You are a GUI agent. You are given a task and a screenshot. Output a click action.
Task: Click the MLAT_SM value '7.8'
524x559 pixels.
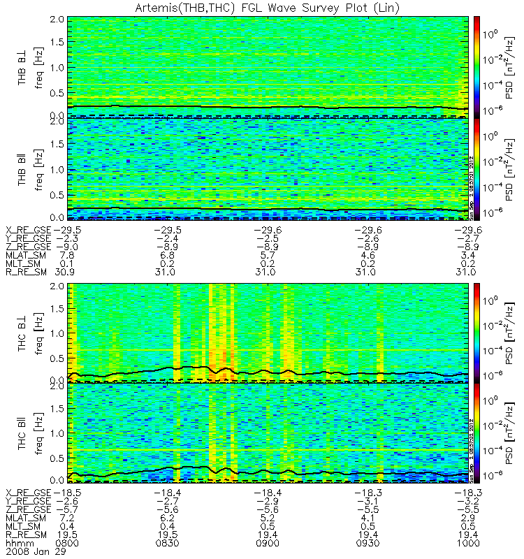[67, 255]
